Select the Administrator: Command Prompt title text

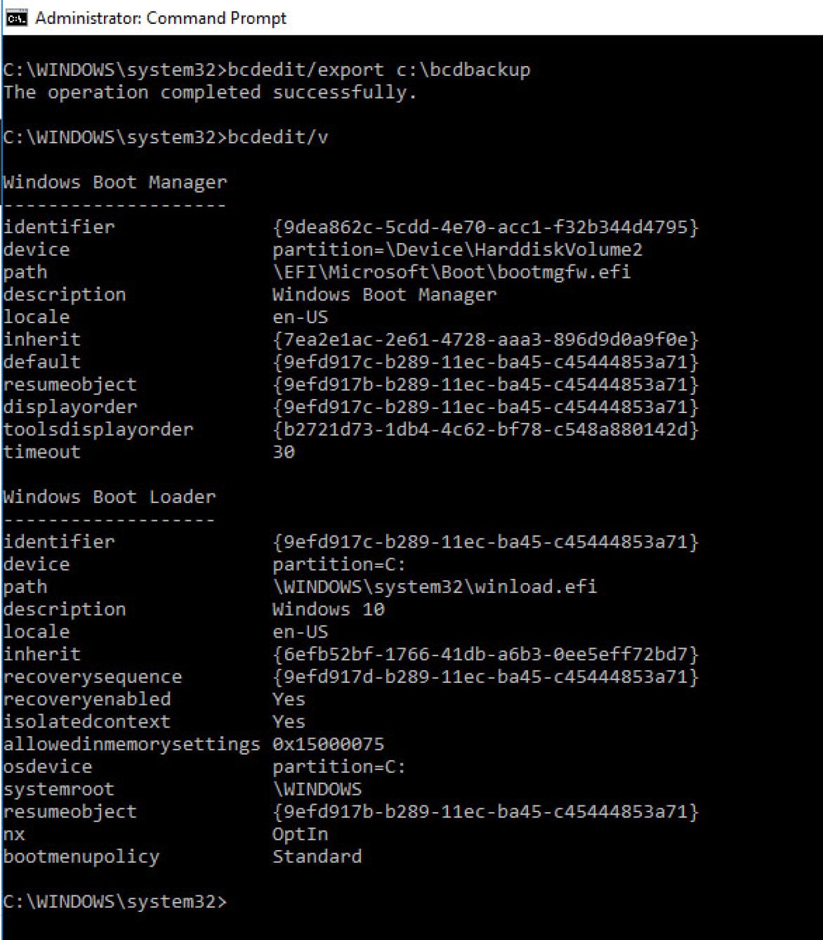pyautogui.click(x=160, y=18)
